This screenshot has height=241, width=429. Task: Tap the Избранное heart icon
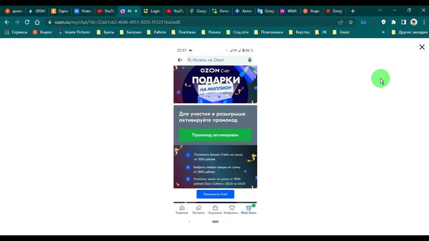[232, 210]
